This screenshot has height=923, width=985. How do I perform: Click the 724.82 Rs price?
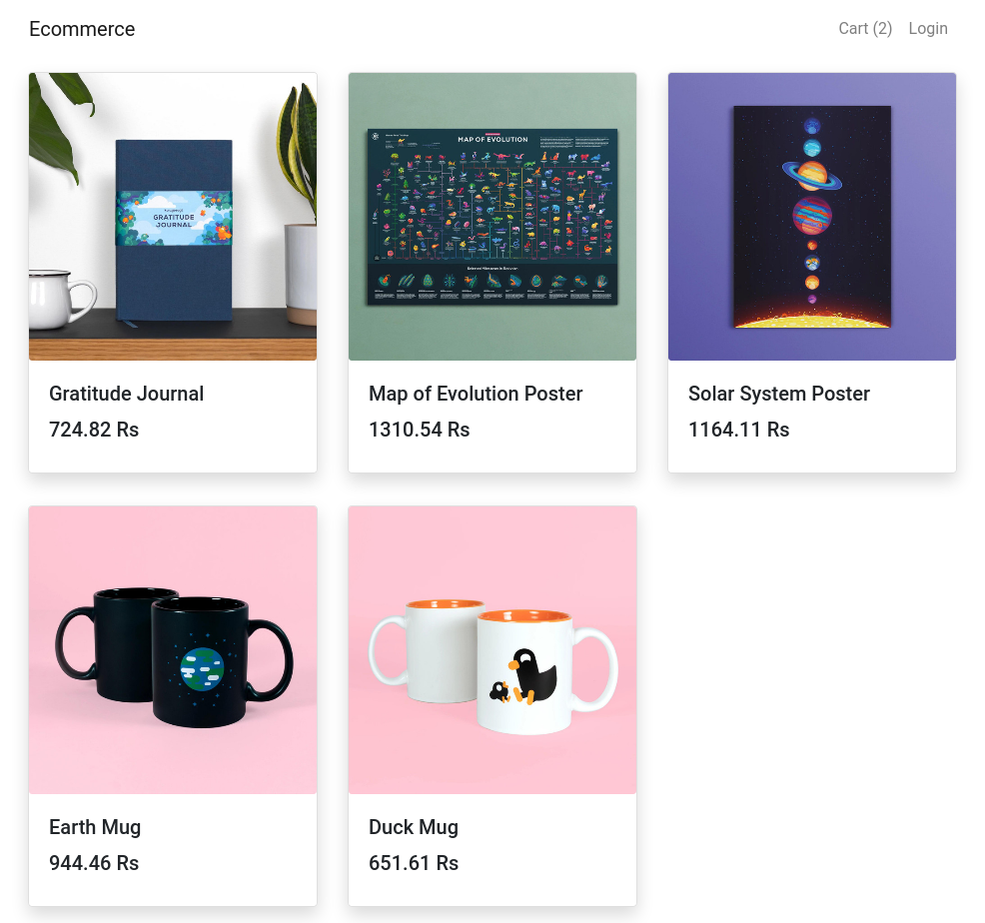click(x=94, y=430)
